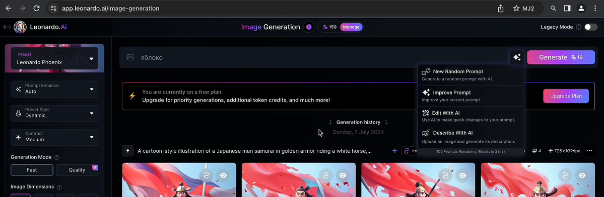This screenshot has height=197, width=604.
Task: Reload the page with the refresh icon
Action: pyautogui.click(x=37, y=8)
